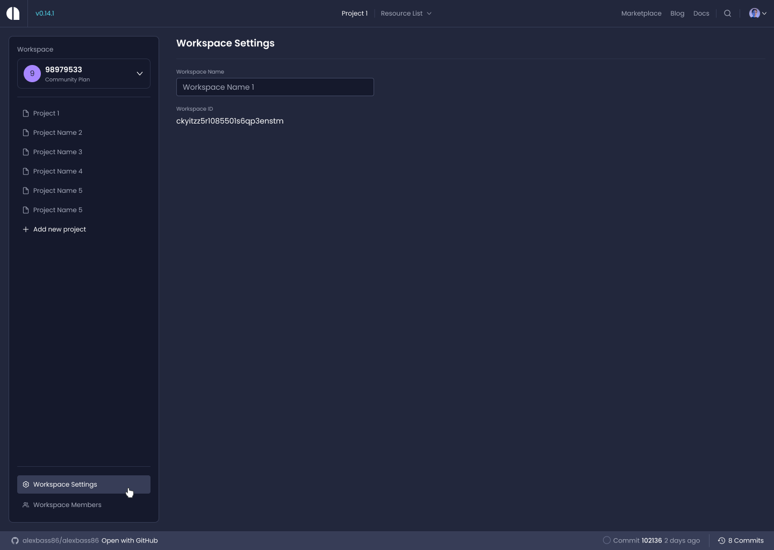The height and width of the screenshot is (550, 774).
Task: Click the GitHub icon in the status bar
Action: 15,540
